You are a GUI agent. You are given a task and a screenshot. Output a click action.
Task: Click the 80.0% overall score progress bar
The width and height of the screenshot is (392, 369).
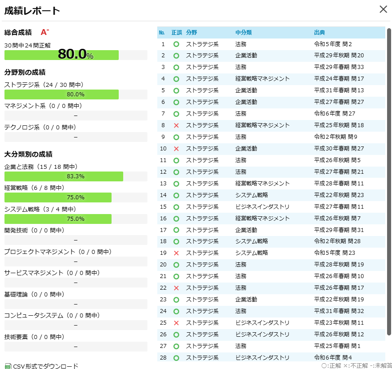tap(76, 55)
